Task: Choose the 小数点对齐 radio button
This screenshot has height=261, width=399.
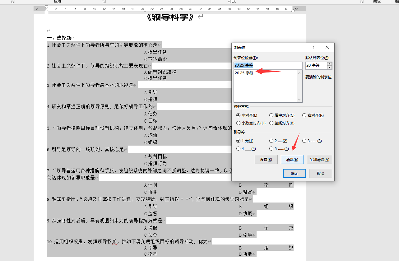Action: click(239, 123)
